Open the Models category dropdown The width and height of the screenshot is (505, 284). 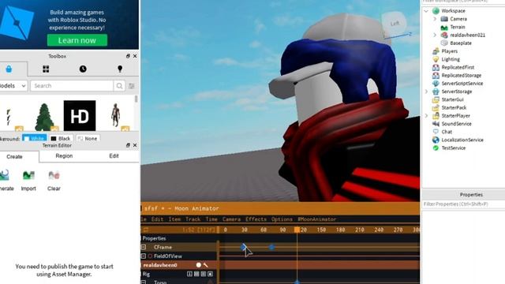click(13, 86)
